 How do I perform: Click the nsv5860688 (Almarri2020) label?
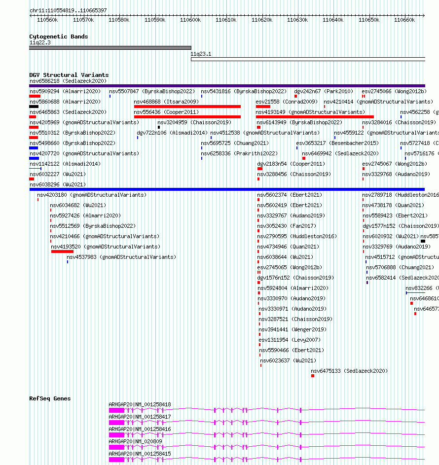tap(65, 102)
